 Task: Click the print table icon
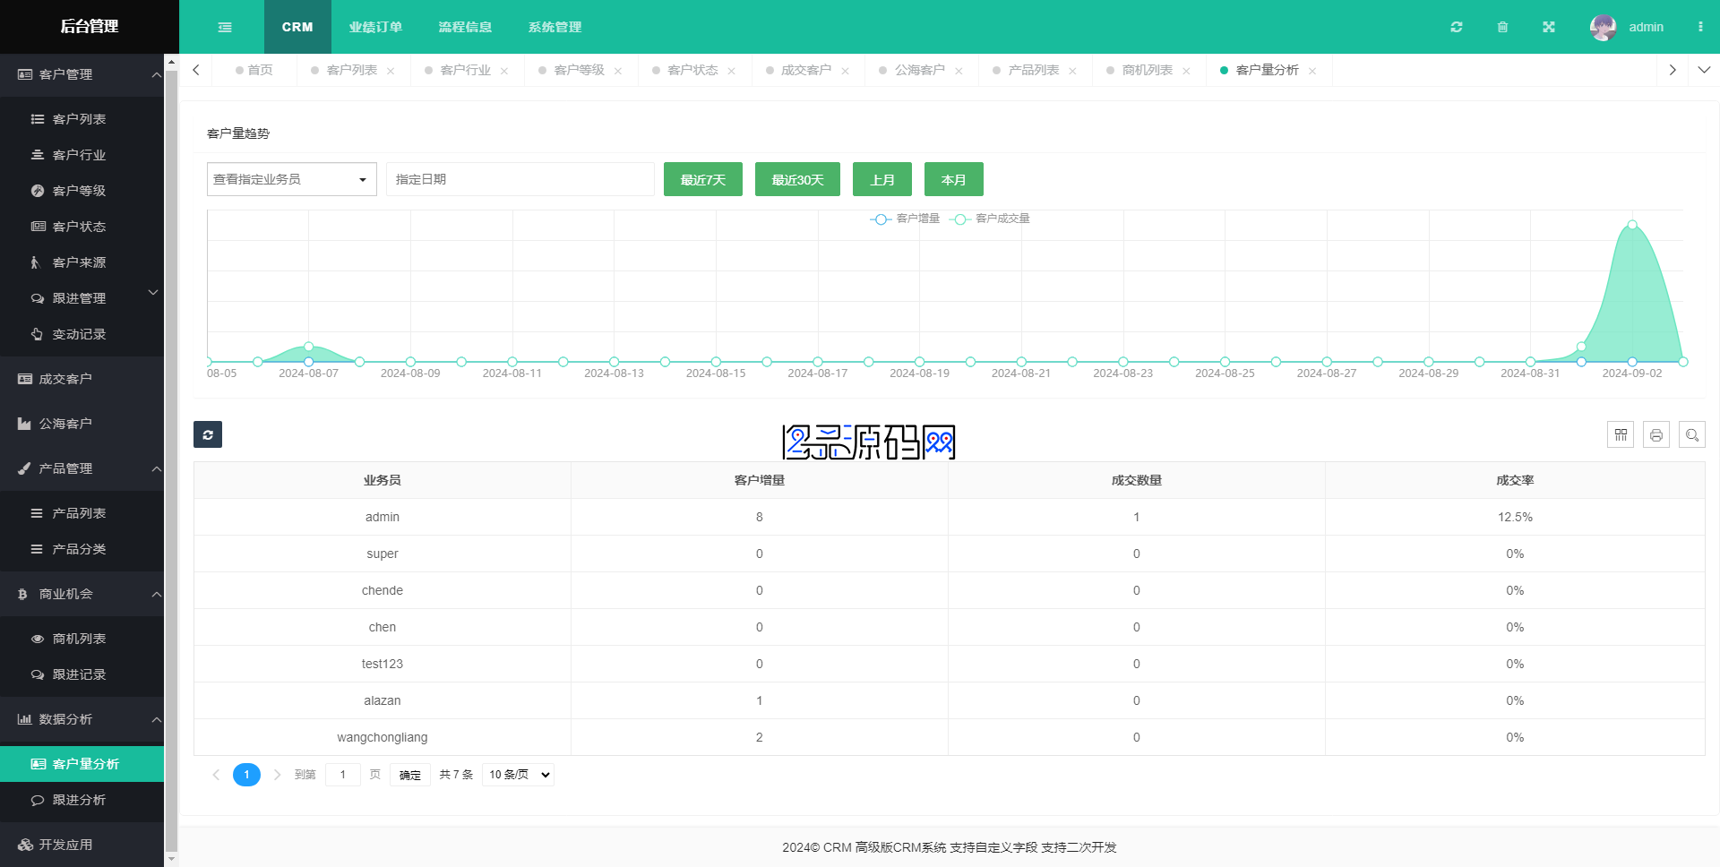(x=1656, y=434)
